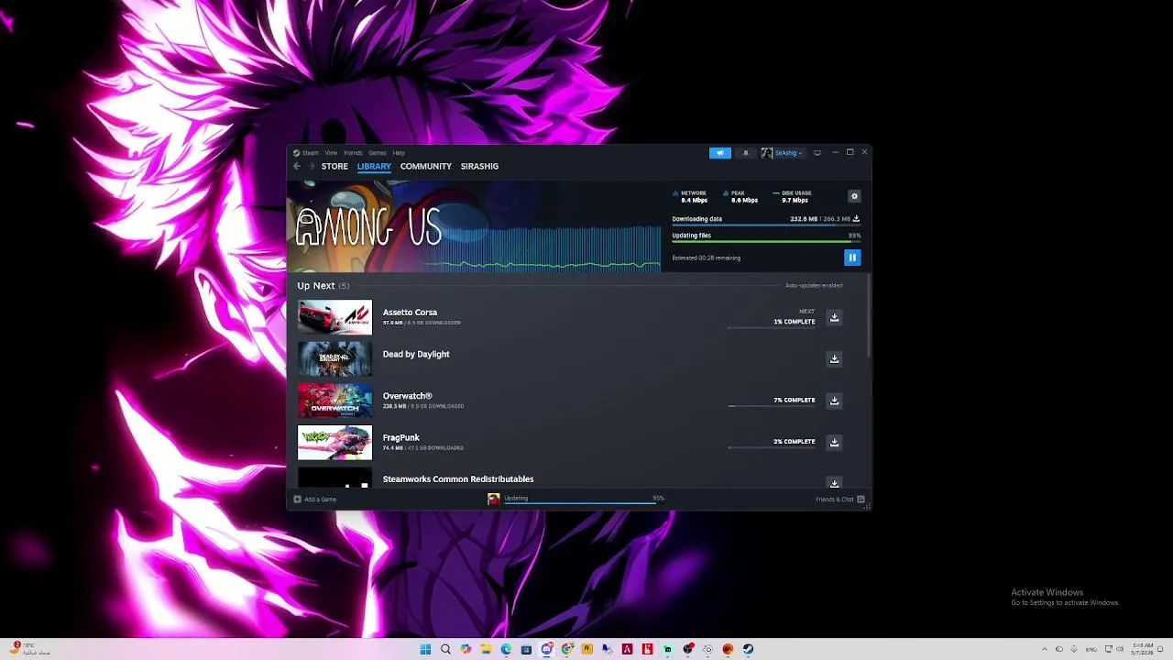Open Microsoft Edge from taskbar
This screenshot has width=1173, height=660.
506,649
